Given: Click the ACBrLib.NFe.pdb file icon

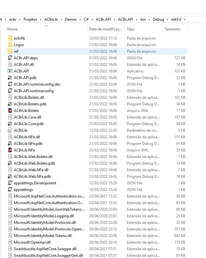Looking at the screenshot, I should tap(10, 144).
